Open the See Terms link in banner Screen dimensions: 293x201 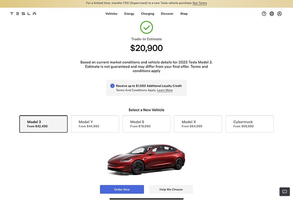pyautogui.click(x=200, y=3)
